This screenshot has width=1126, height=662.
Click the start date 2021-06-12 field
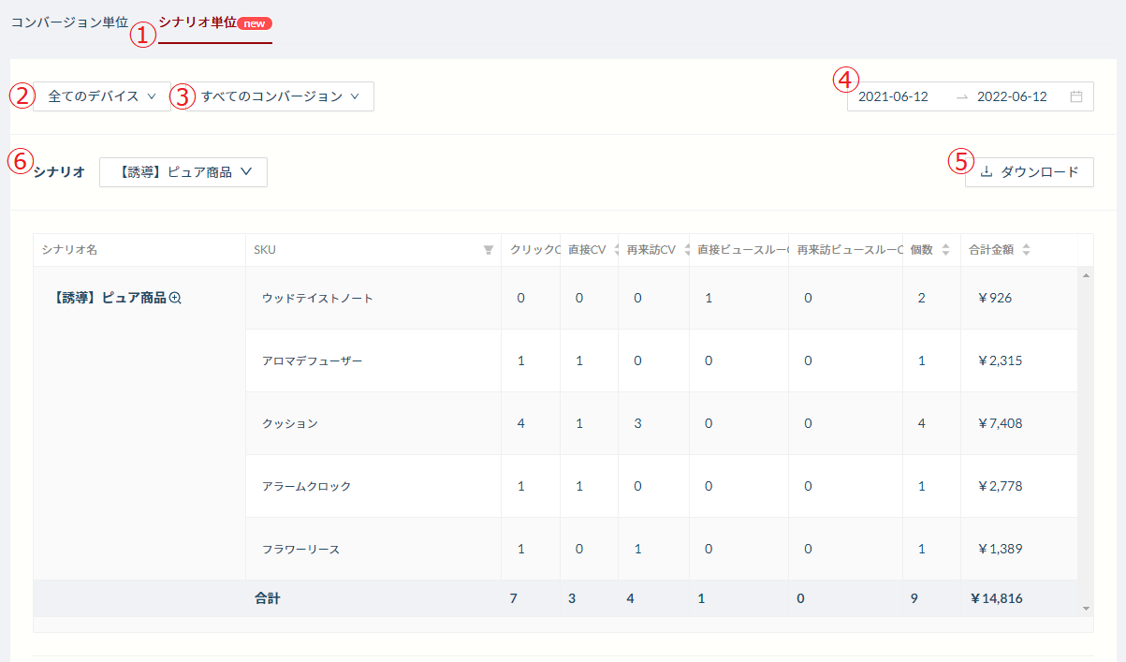pos(893,96)
